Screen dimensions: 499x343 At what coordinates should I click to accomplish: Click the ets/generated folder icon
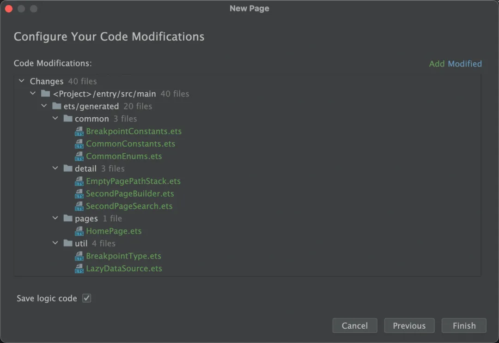tap(56, 106)
